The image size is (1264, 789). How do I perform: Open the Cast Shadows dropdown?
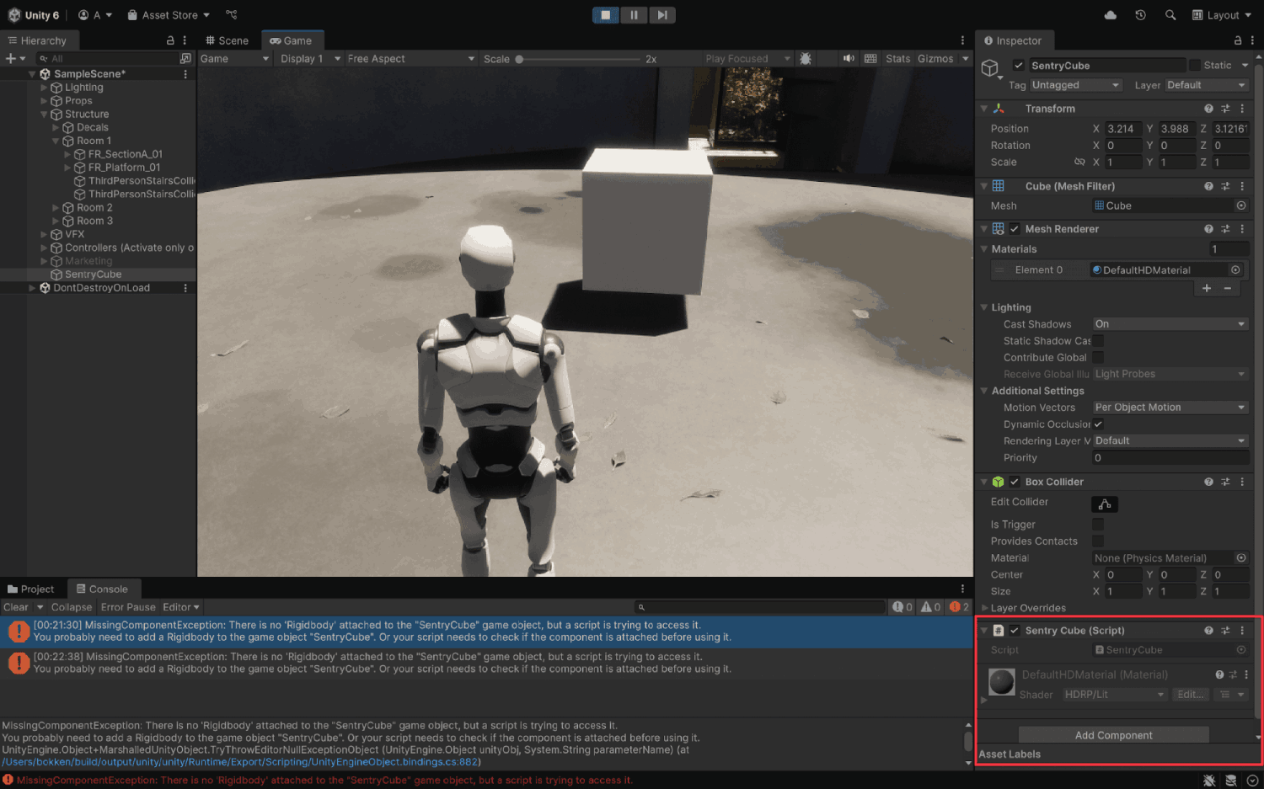(1170, 323)
